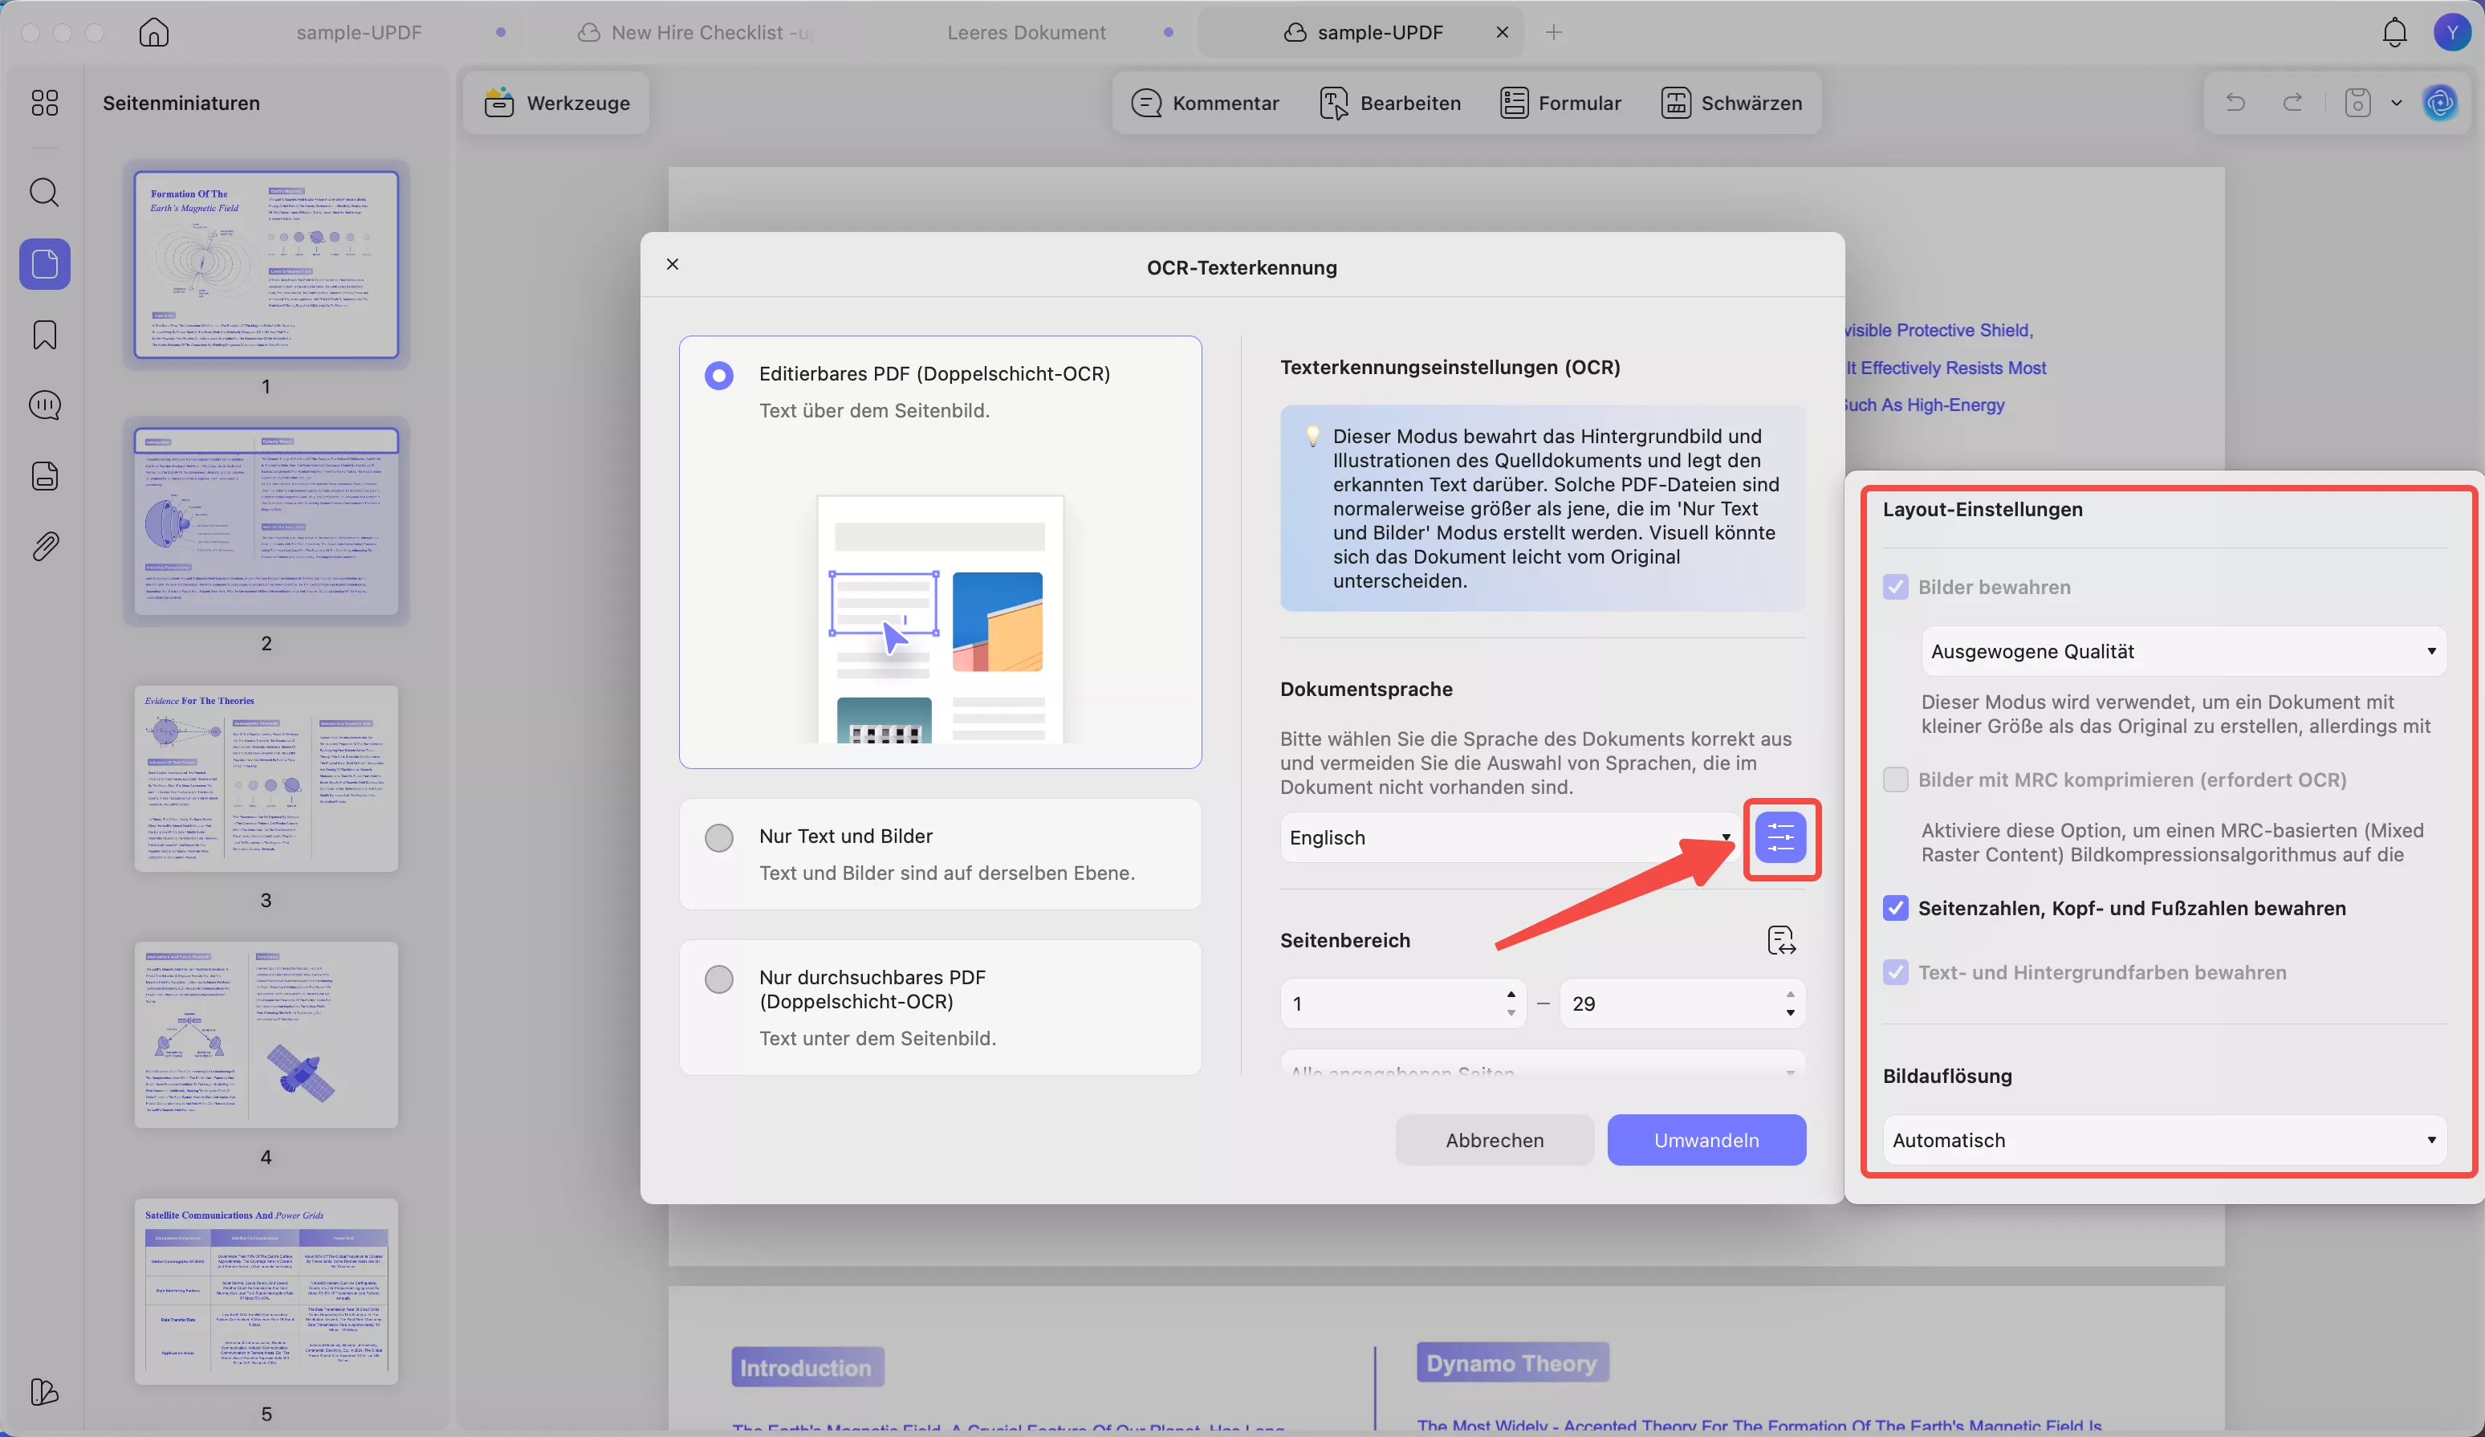
Task: Open the comments list sidebar icon
Action: pos(44,405)
